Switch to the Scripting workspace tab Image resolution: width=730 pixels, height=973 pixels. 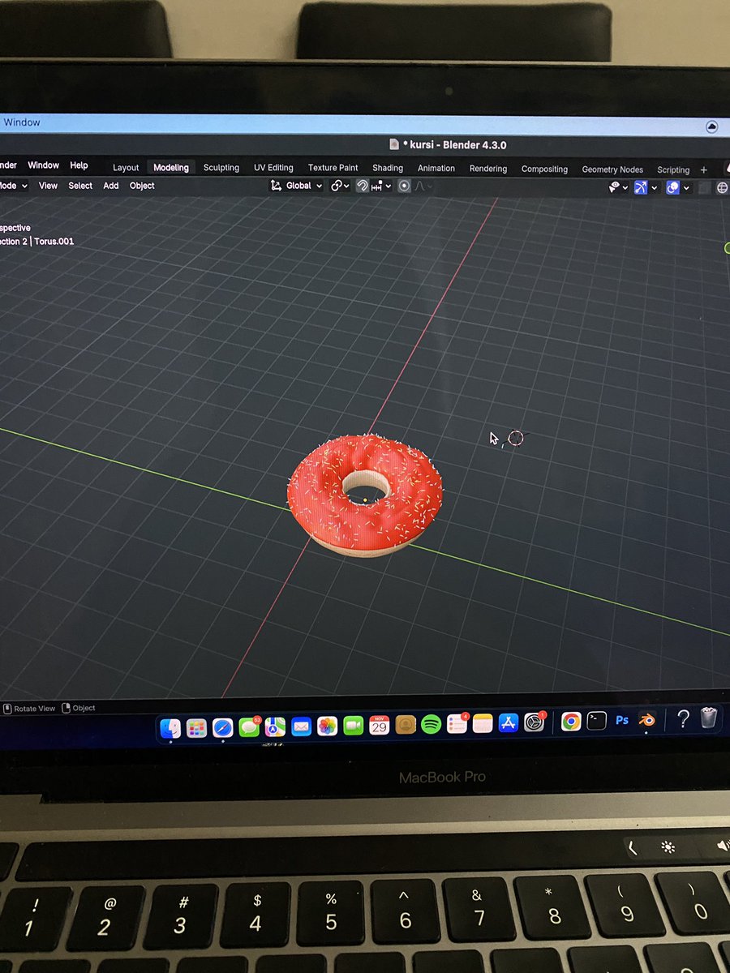673,170
